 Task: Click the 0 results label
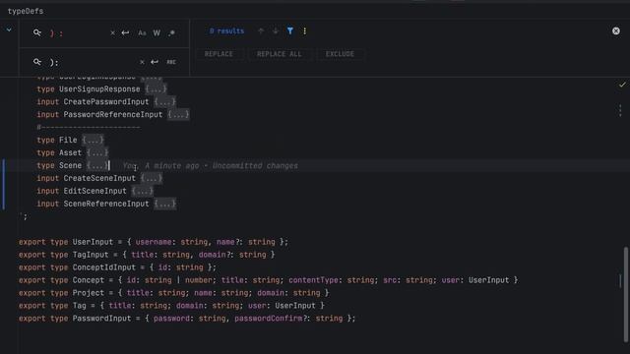click(226, 30)
